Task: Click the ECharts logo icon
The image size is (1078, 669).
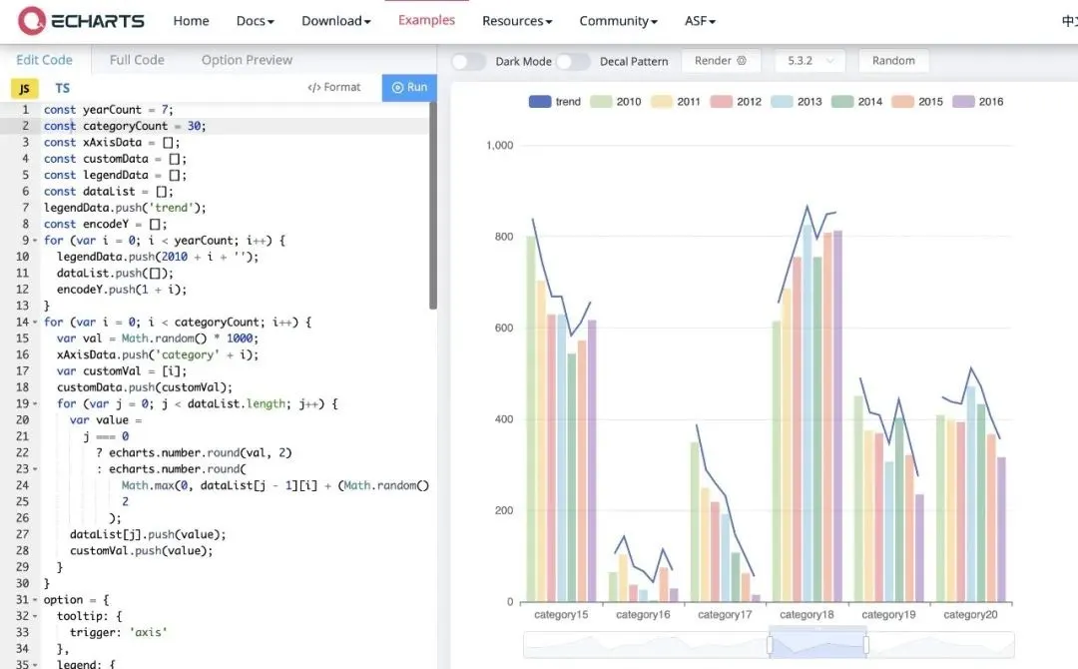Action: 33,20
